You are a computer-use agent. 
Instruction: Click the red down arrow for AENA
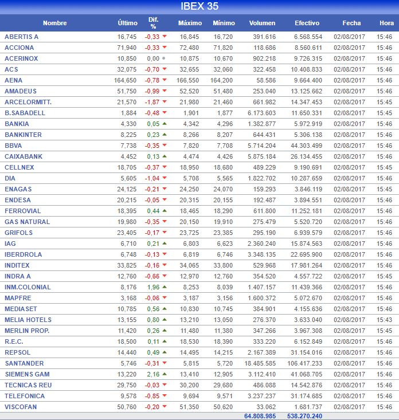click(x=165, y=80)
